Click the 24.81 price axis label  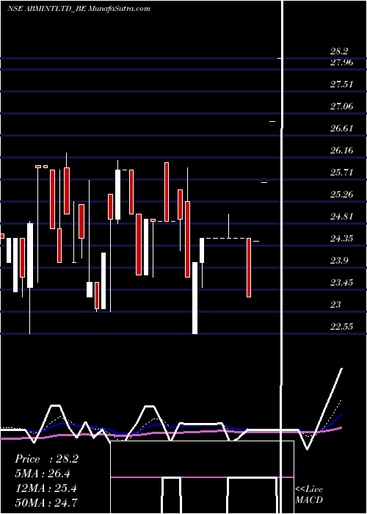pyautogui.click(x=341, y=217)
